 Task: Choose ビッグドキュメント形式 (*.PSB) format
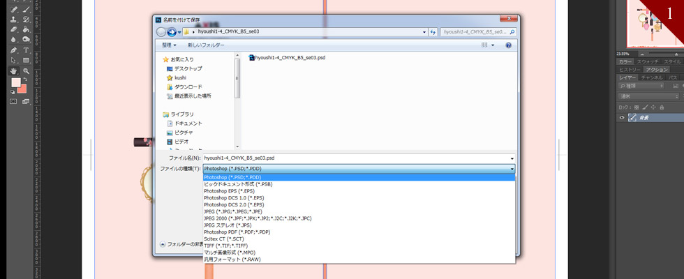(x=359, y=184)
